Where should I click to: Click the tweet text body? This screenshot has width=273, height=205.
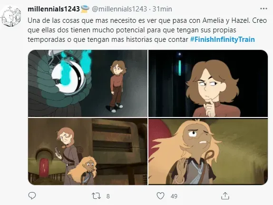[x=147, y=30]
